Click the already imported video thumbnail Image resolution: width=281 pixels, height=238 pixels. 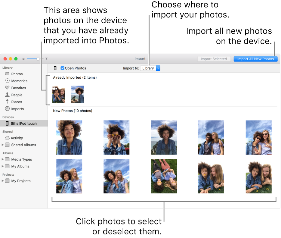tap(58, 94)
